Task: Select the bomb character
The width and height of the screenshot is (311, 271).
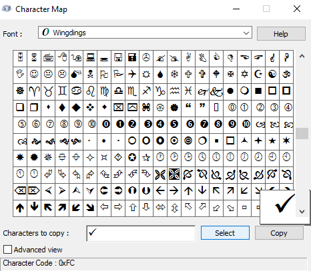Action: (76, 74)
